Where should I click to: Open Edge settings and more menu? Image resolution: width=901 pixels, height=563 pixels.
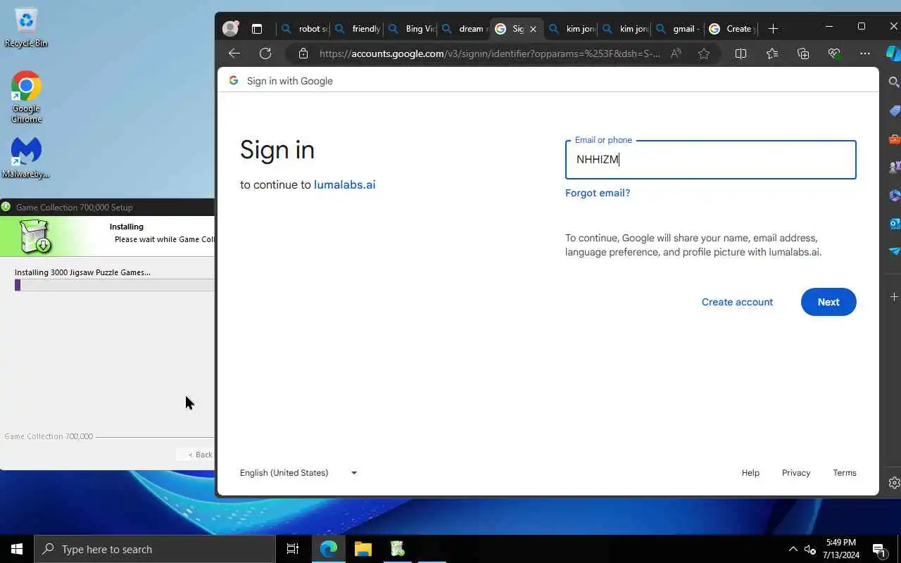[x=865, y=53]
